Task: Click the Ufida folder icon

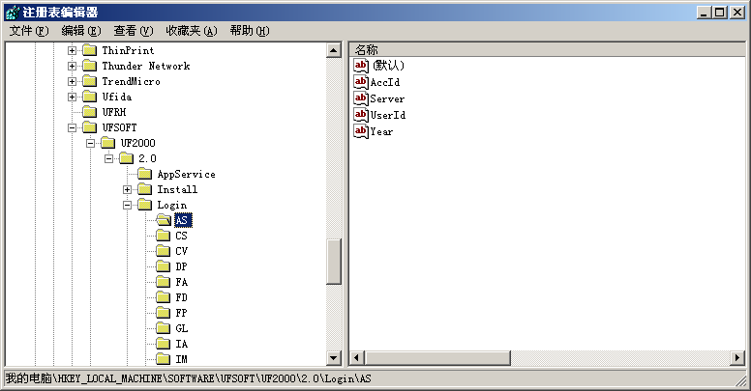Action: [x=90, y=97]
